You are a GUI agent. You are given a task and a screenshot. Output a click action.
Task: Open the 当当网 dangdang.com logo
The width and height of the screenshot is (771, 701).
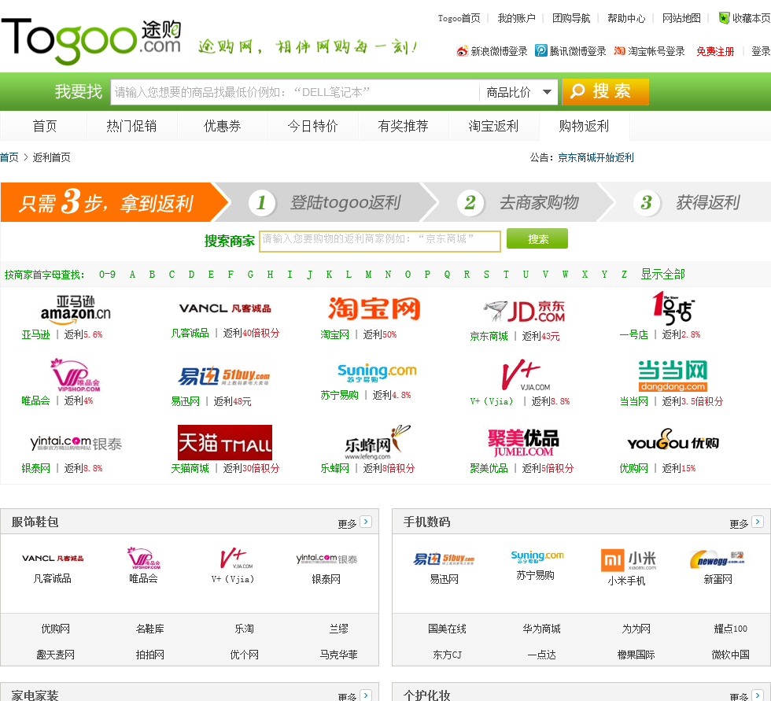pos(673,376)
